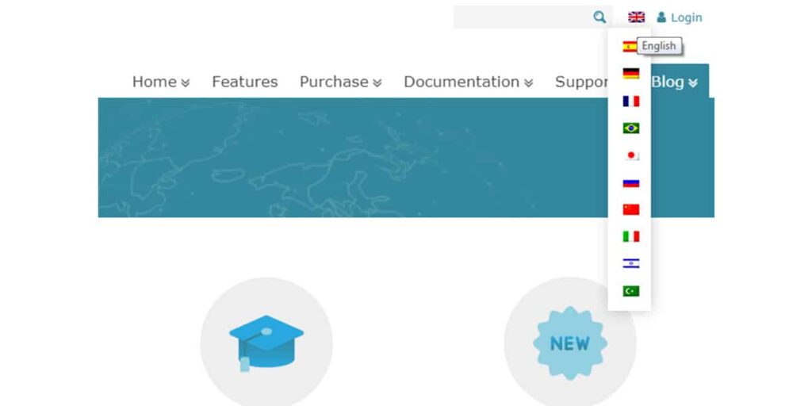Choose the green crescent flag language
Screen dimensions: 812x406
click(x=630, y=291)
